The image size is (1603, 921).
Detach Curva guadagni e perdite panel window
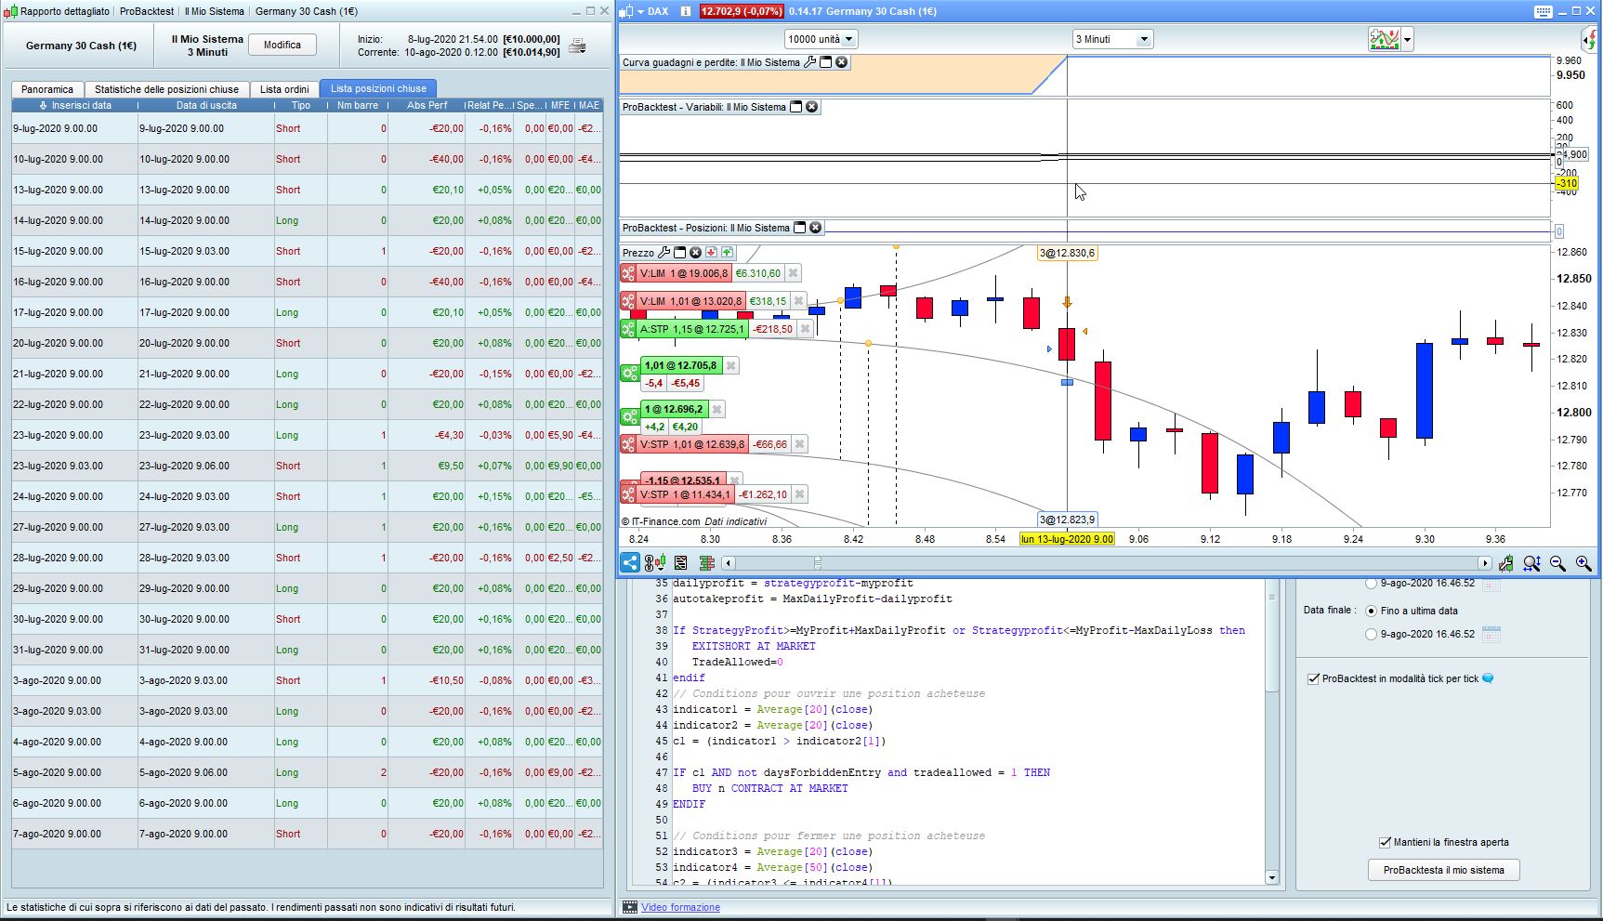(825, 62)
